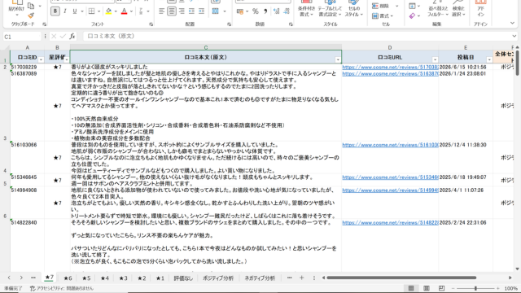
Task: Apply the red font color
Action: pyautogui.click(x=125, y=11)
